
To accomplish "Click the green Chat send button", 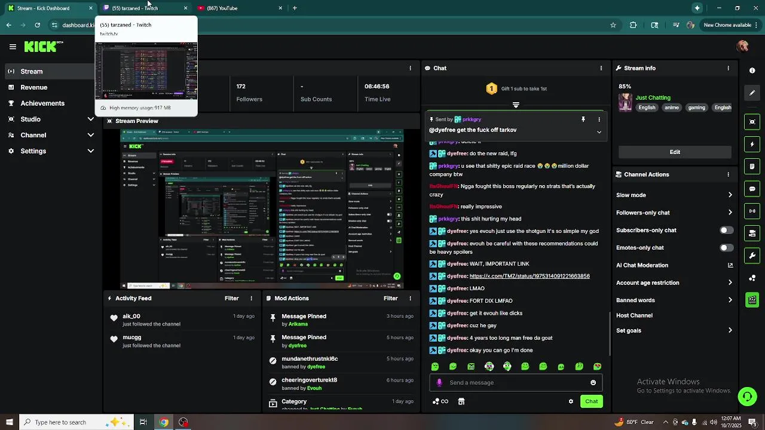I will pyautogui.click(x=591, y=401).
